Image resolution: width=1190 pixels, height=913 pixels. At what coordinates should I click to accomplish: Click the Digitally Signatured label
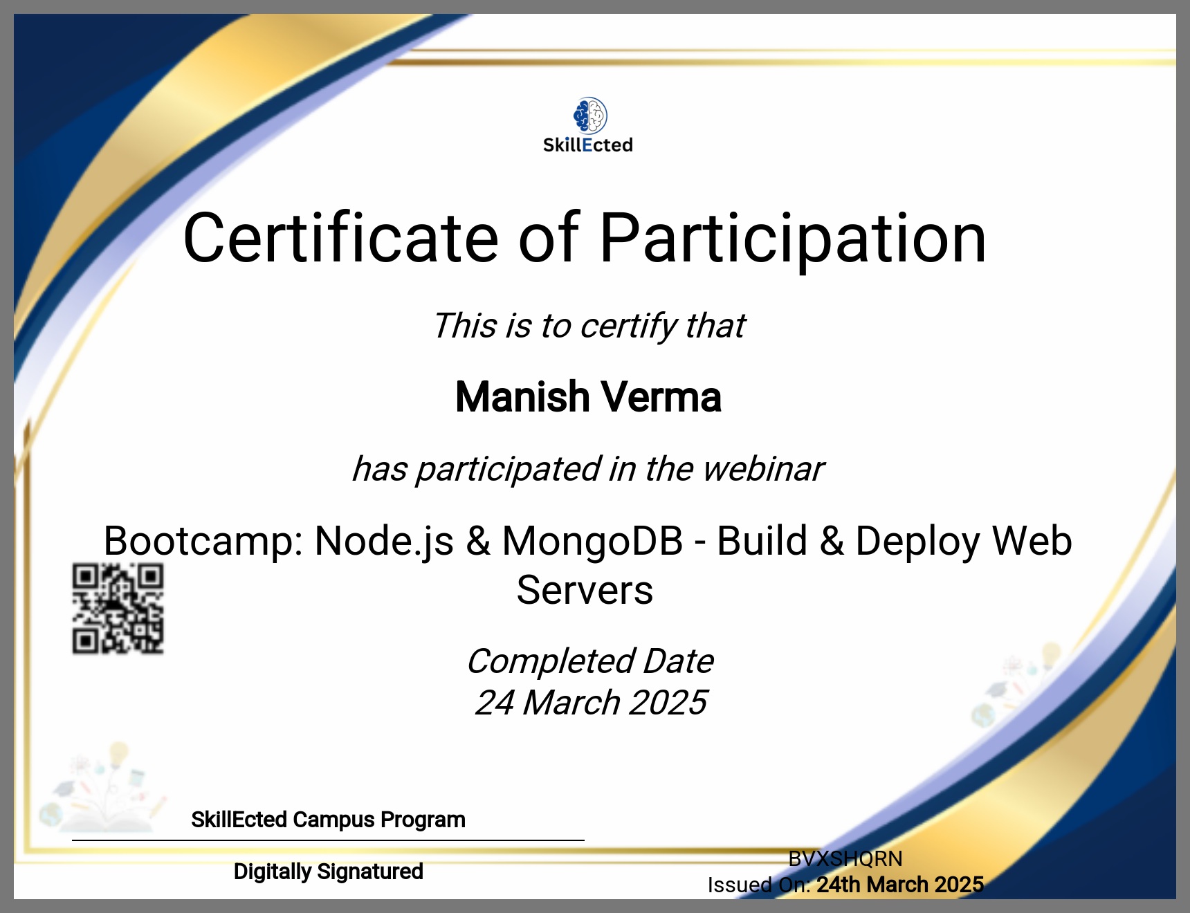point(328,871)
